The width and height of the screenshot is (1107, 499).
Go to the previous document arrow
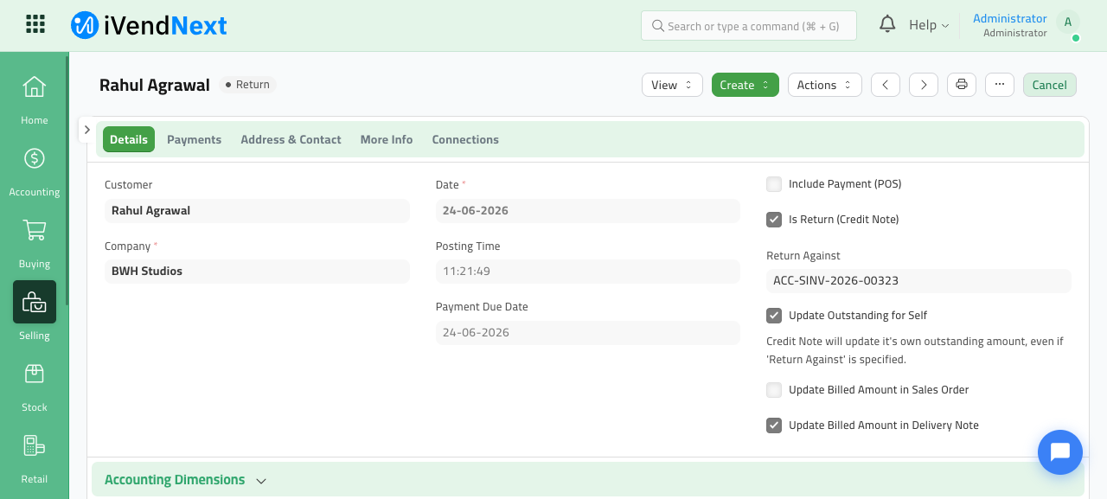[x=886, y=85]
